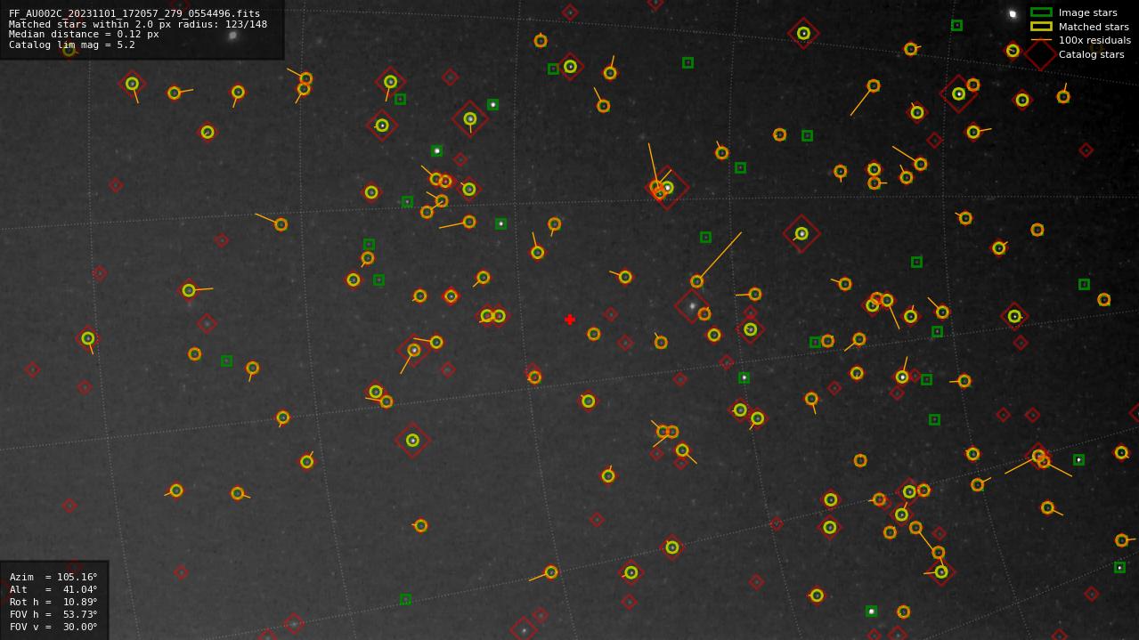
Task: Select the 'Catalog lim mag = 5.2' text
Action: [x=72, y=45]
